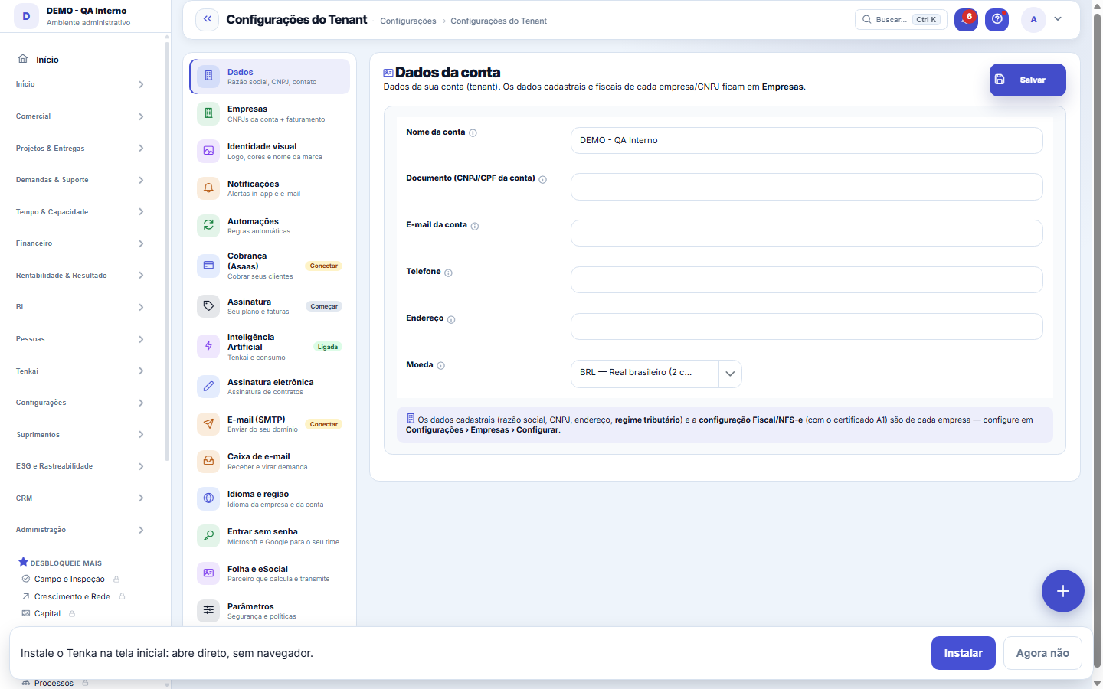
Task: Expand the Financeiro sidebar section
Action: (80, 243)
